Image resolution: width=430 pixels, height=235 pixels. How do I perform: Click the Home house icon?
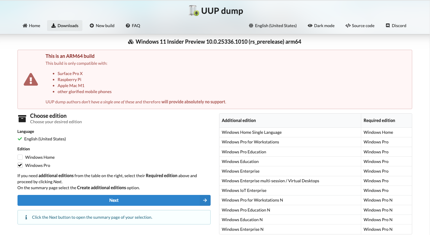click(x=25, y=26)
